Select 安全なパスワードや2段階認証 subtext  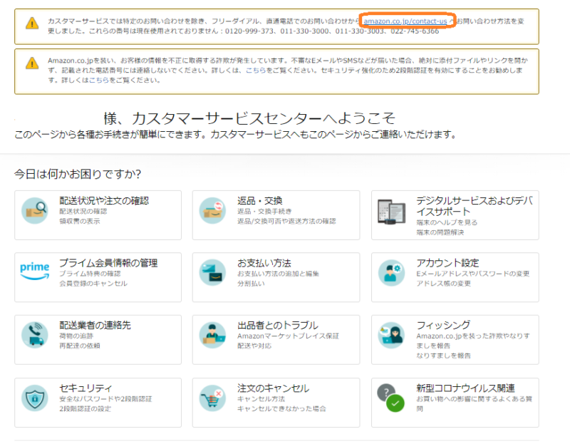coord(105,399)
